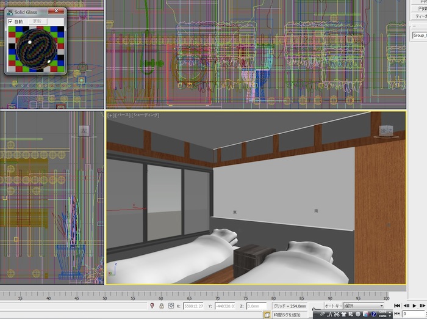This screenshot has width=427, height=319.
Task: Click the X coordinate input field
Action: tap(194, 306)
